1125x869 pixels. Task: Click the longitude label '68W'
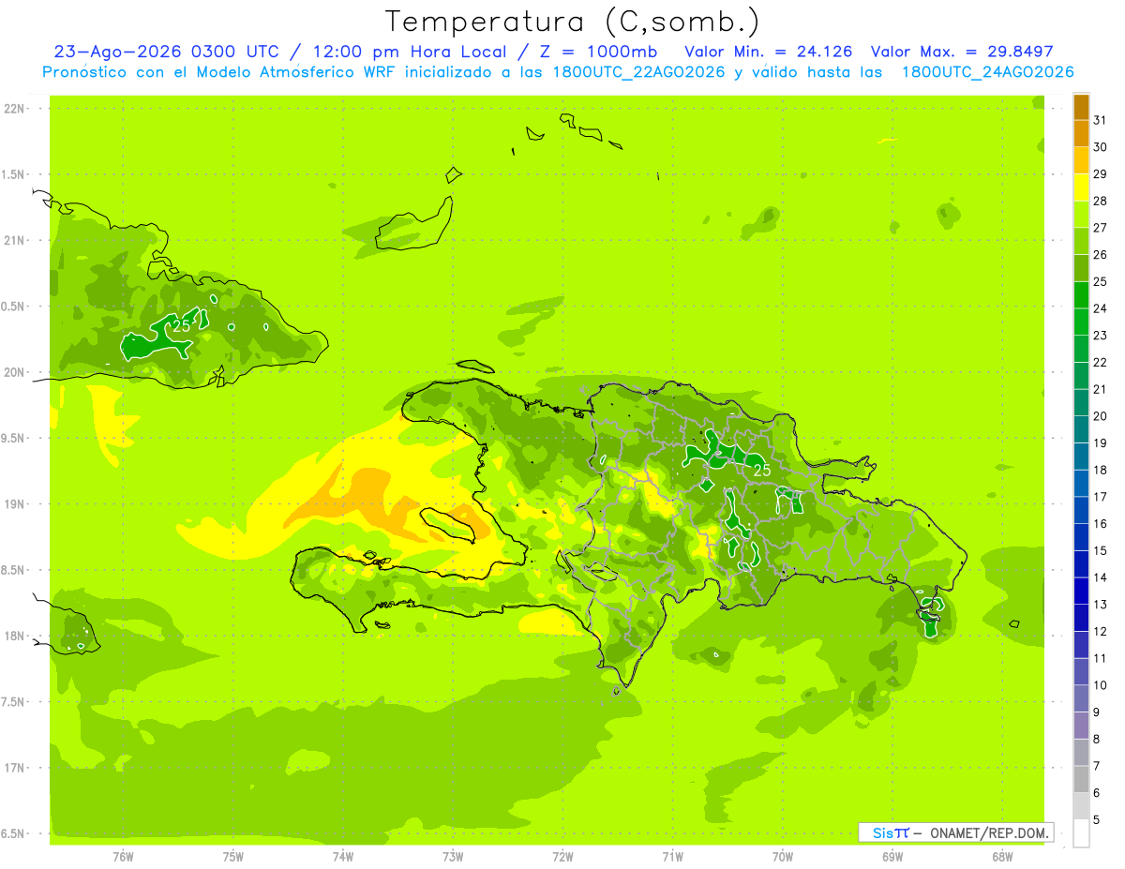tap(1002, 857)
